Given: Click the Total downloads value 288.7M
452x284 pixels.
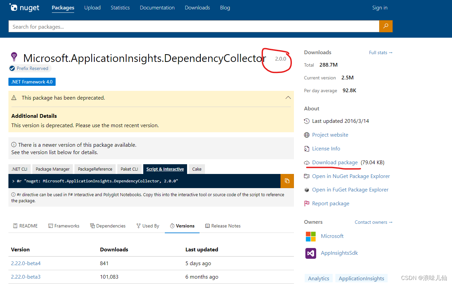Looking at the screenshot, I should [x=328, y=65].
